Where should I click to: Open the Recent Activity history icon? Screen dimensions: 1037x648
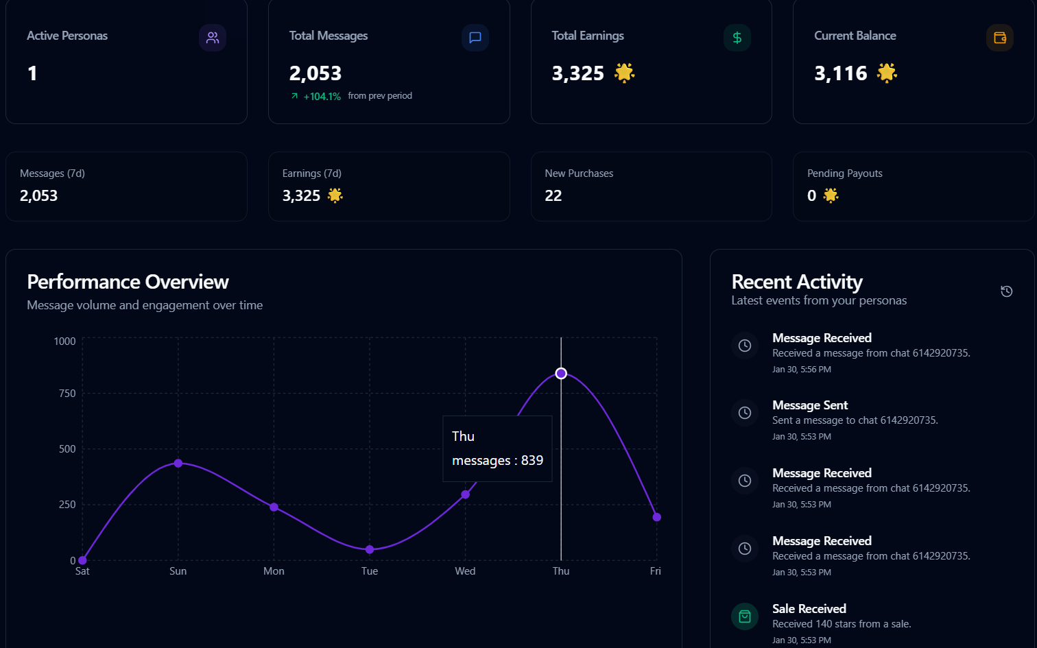pos(1006,291)
